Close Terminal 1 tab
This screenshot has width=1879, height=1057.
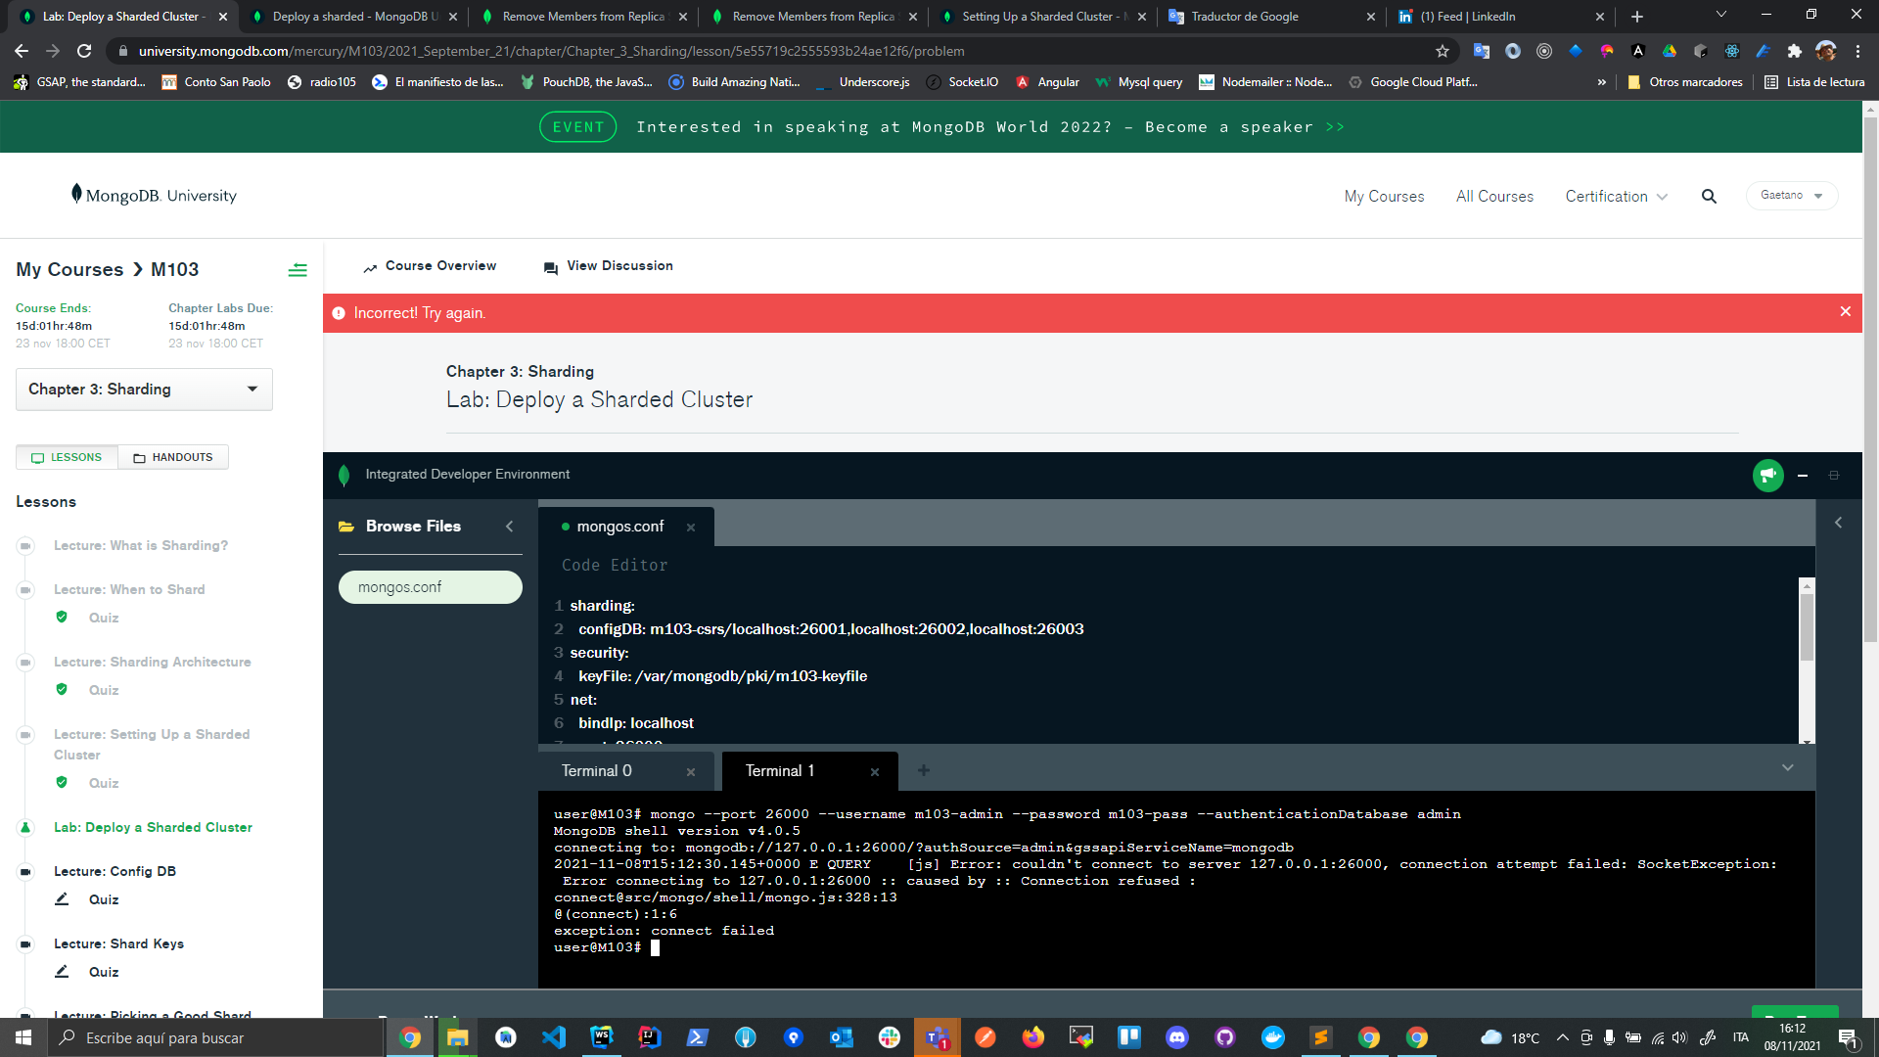tap(875, 772)
